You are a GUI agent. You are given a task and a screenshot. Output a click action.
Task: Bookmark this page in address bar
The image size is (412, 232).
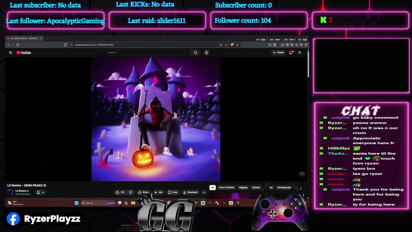tap(65, 45)
